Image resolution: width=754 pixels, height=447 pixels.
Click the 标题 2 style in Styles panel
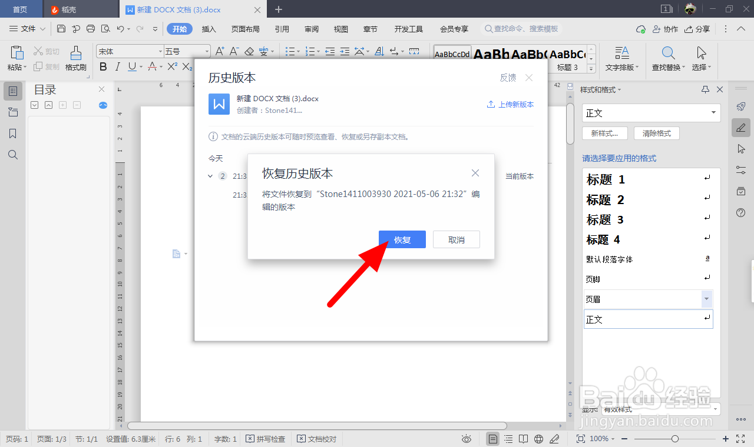coord(607,199)
